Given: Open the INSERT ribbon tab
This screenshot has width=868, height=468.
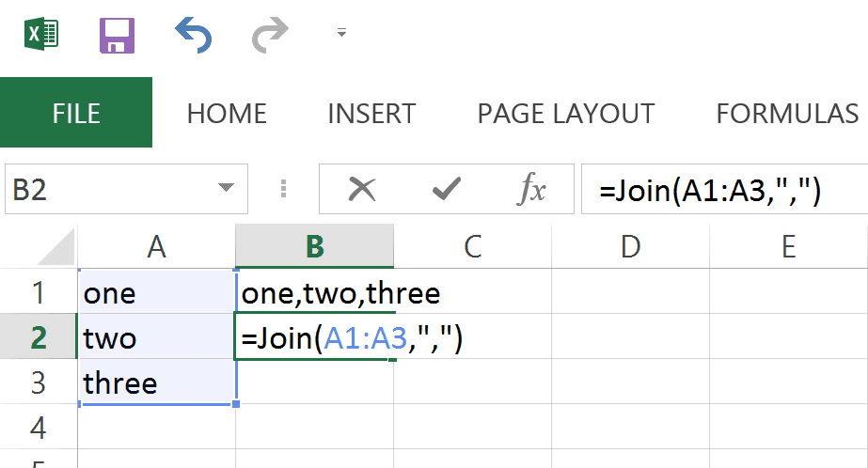Looking at the screenshot, I should [x=371, y=114].
